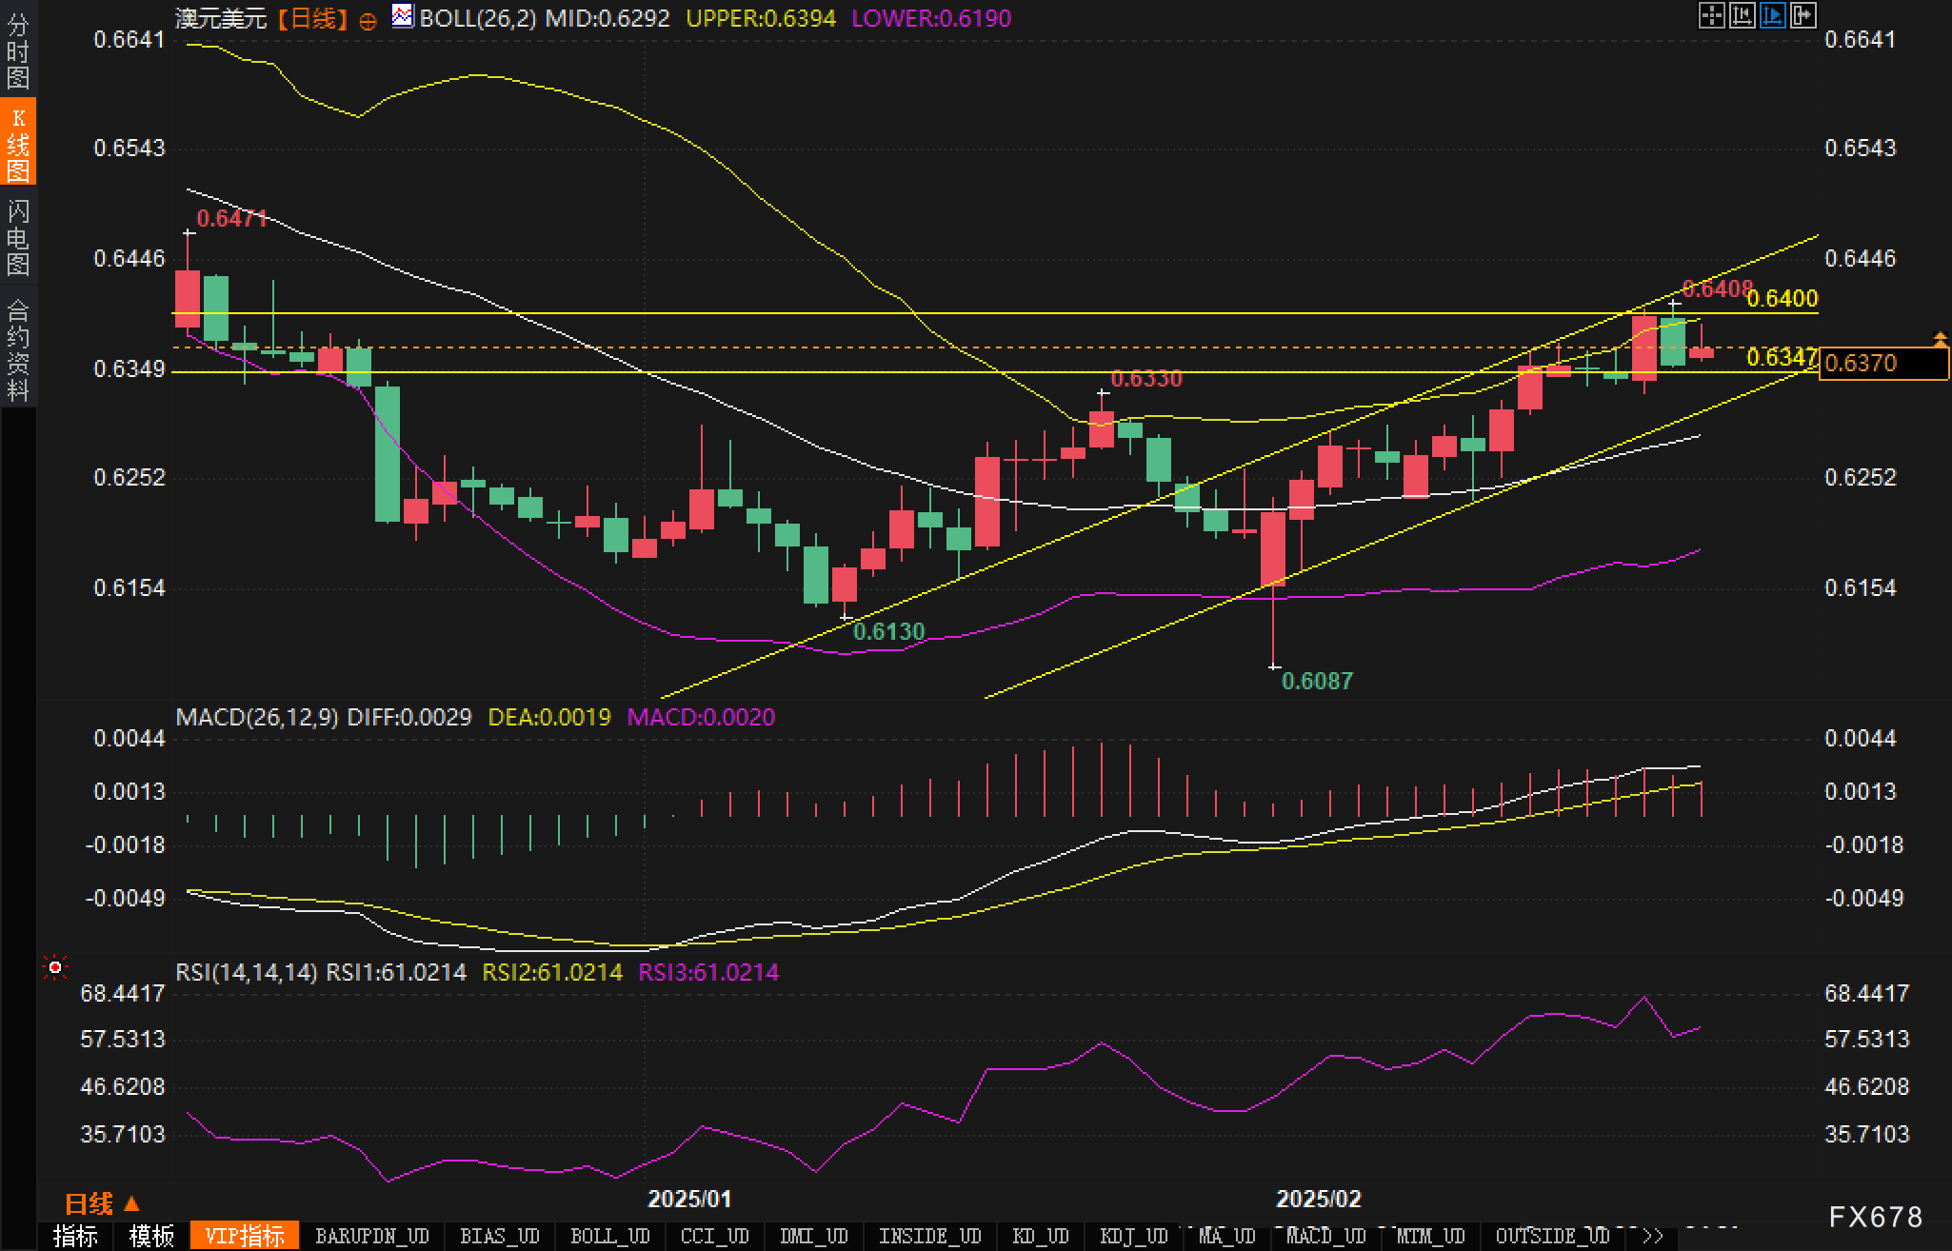This screenshot has width=1952, height=1251.
Task: Enable the MACD_UD indicator
Action: pyautogui.click(x=1325, y=1236)
